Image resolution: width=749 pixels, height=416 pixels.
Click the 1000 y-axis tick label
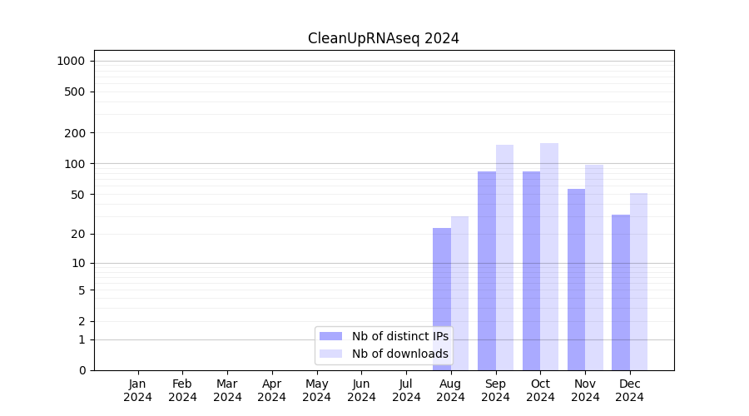(x=70, y=61)
